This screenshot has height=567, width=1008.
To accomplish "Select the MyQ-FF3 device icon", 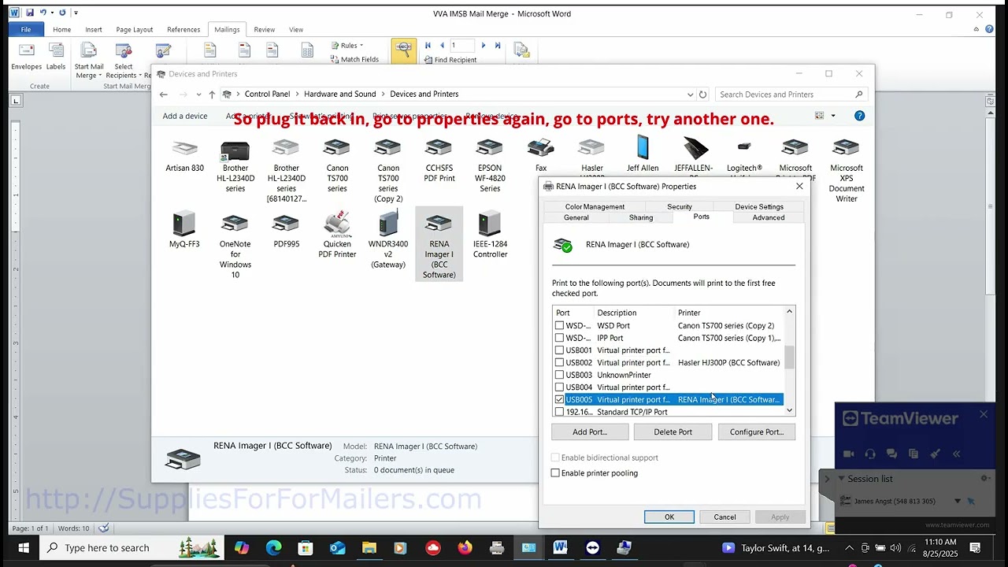I will (183, 224).
